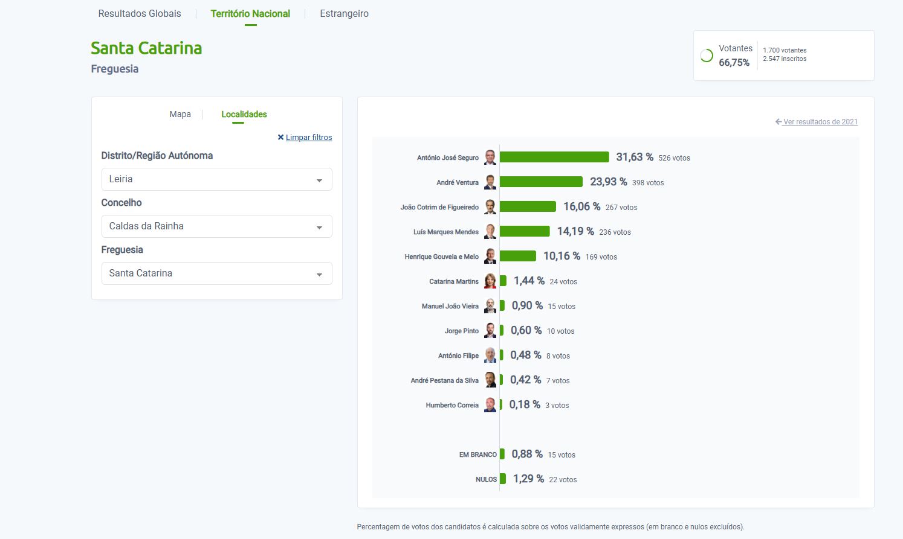The image size is (903, 539).
Task: Click the voter turnout circle icon
Action: pyautogui.click(x=707, y=56)
